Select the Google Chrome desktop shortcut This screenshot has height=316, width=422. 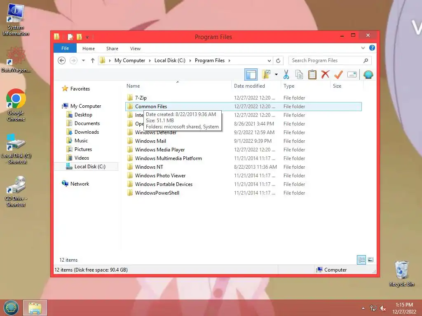[16, 105]
